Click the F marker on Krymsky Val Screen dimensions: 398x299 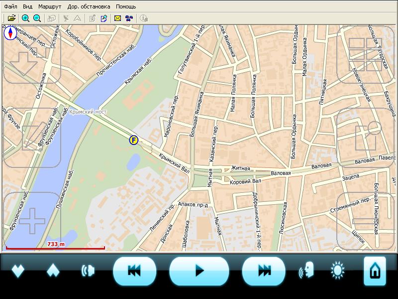pos(133,140)
